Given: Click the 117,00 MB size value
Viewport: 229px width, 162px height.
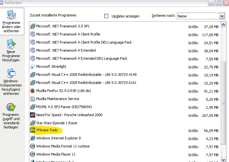Looking at the screenshot, I should pyautogui.click(x=210, y=35).
